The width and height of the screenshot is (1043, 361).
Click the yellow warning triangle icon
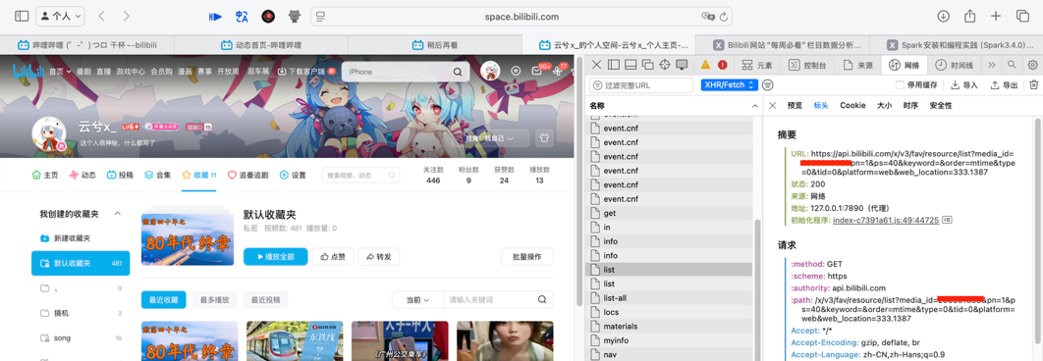pyautogui.click(x=705, y=65)
